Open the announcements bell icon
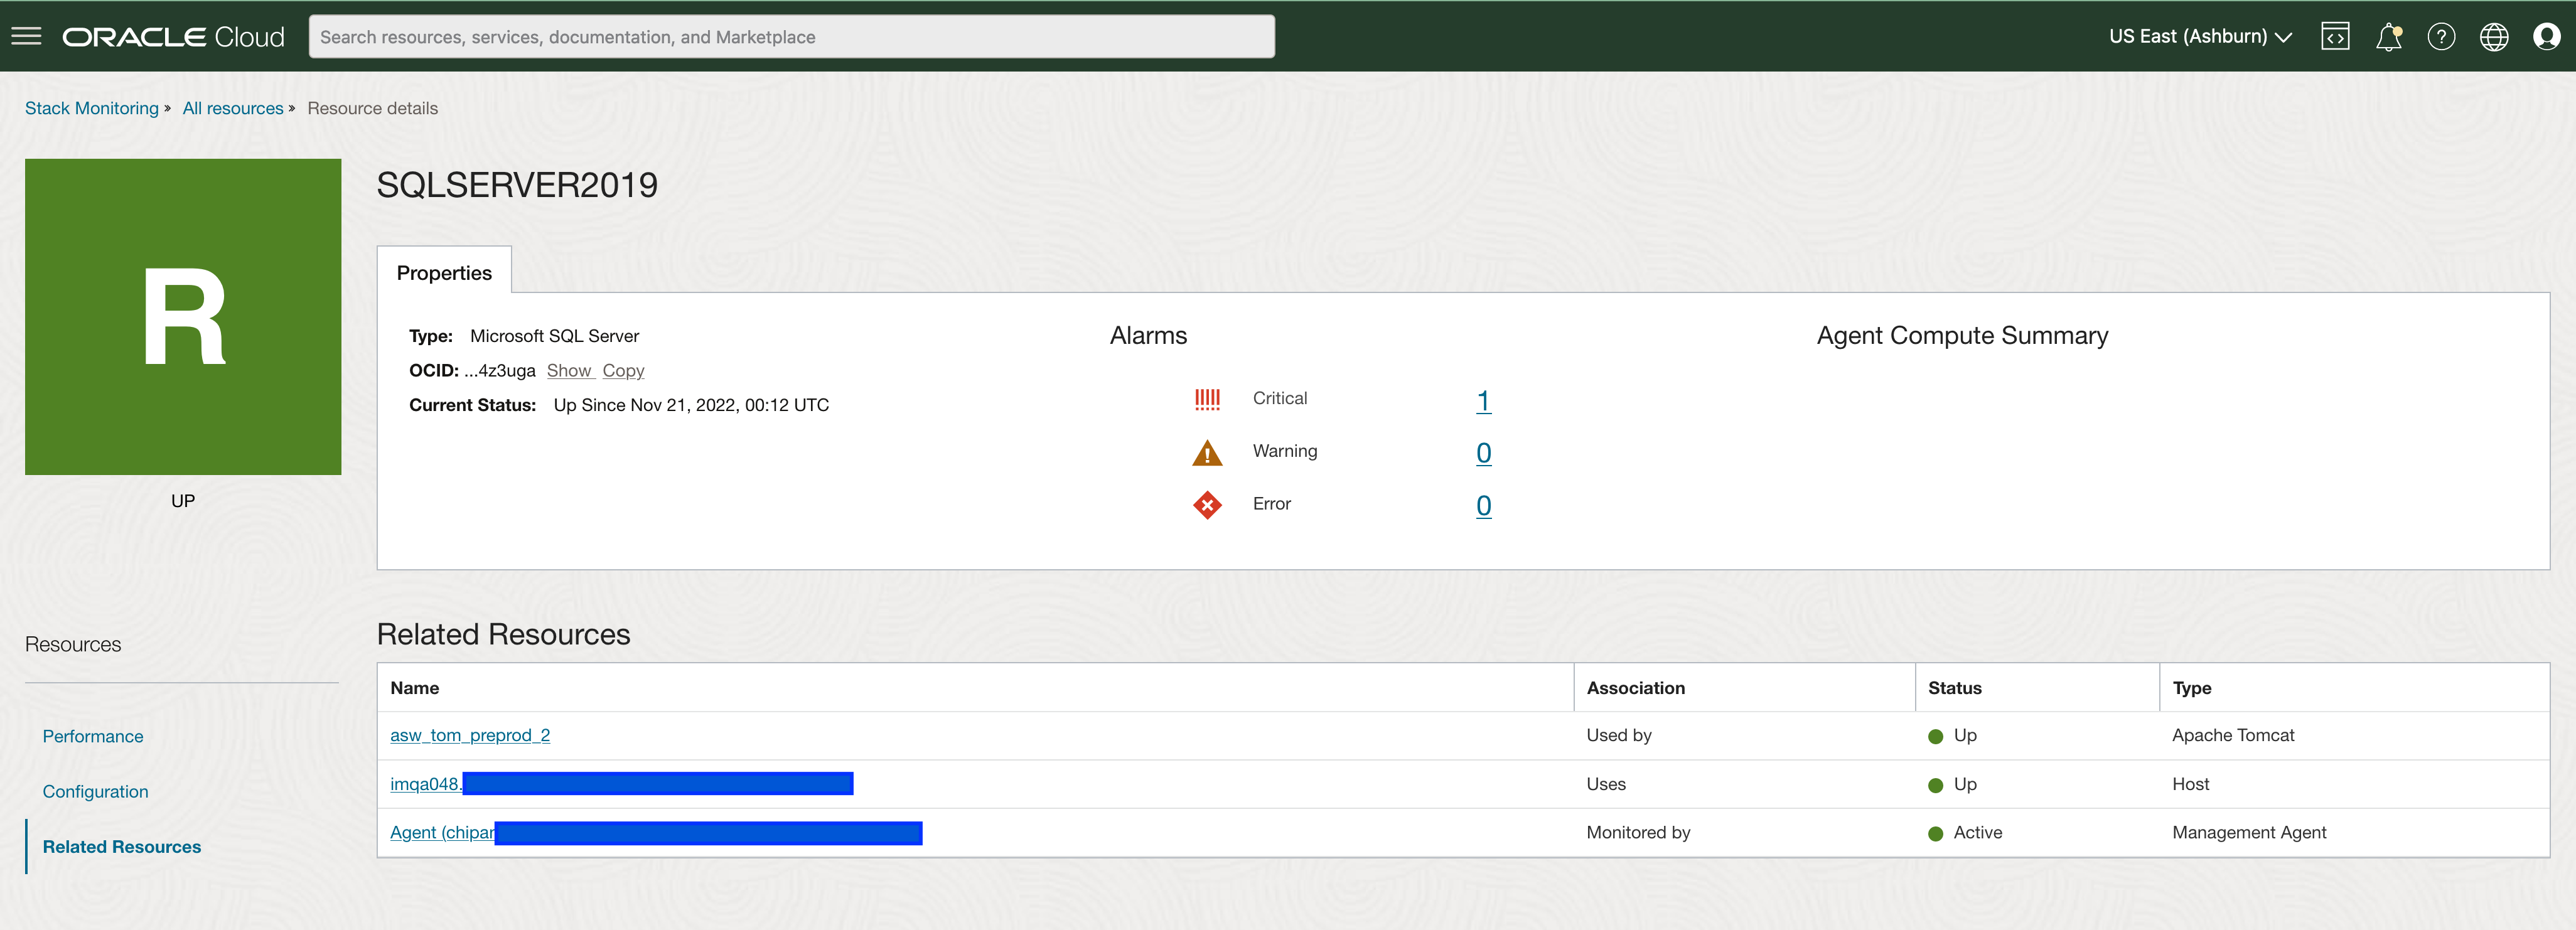 2388,36
